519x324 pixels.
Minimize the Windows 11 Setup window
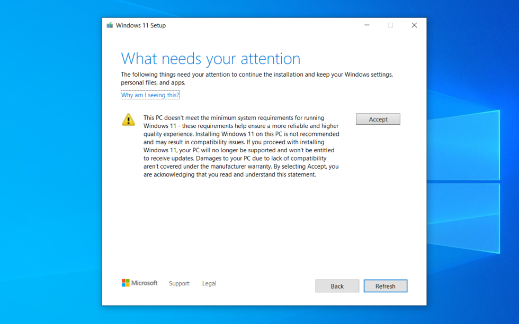(366, 25)
